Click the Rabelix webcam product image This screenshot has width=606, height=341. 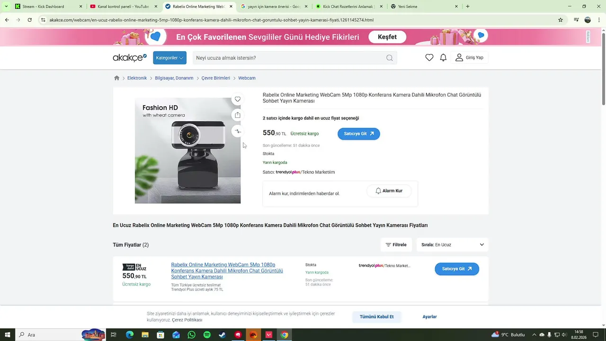pyautogui.click(x=187, y=151)
